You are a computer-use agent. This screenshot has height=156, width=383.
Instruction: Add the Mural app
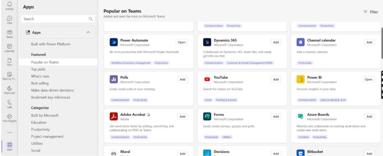(183, 153)
